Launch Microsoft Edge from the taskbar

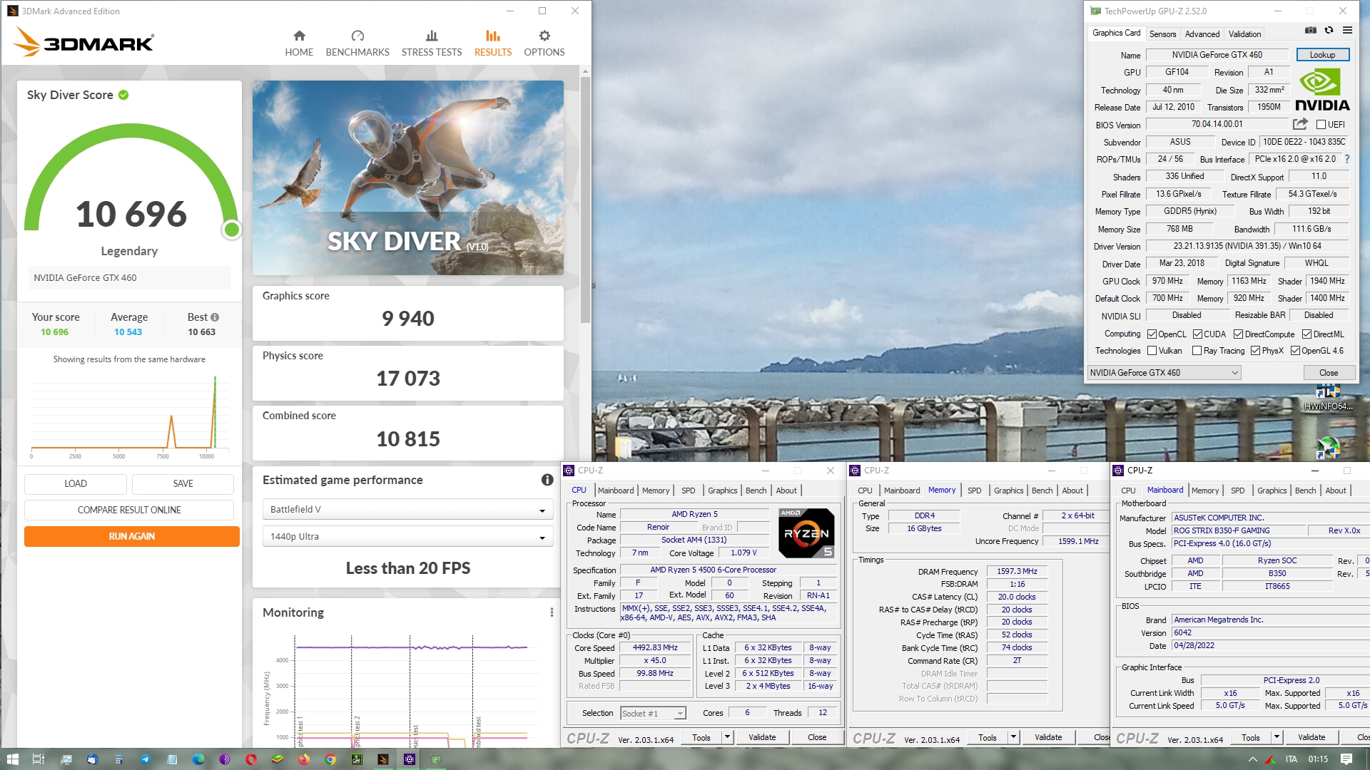(198, 759)
